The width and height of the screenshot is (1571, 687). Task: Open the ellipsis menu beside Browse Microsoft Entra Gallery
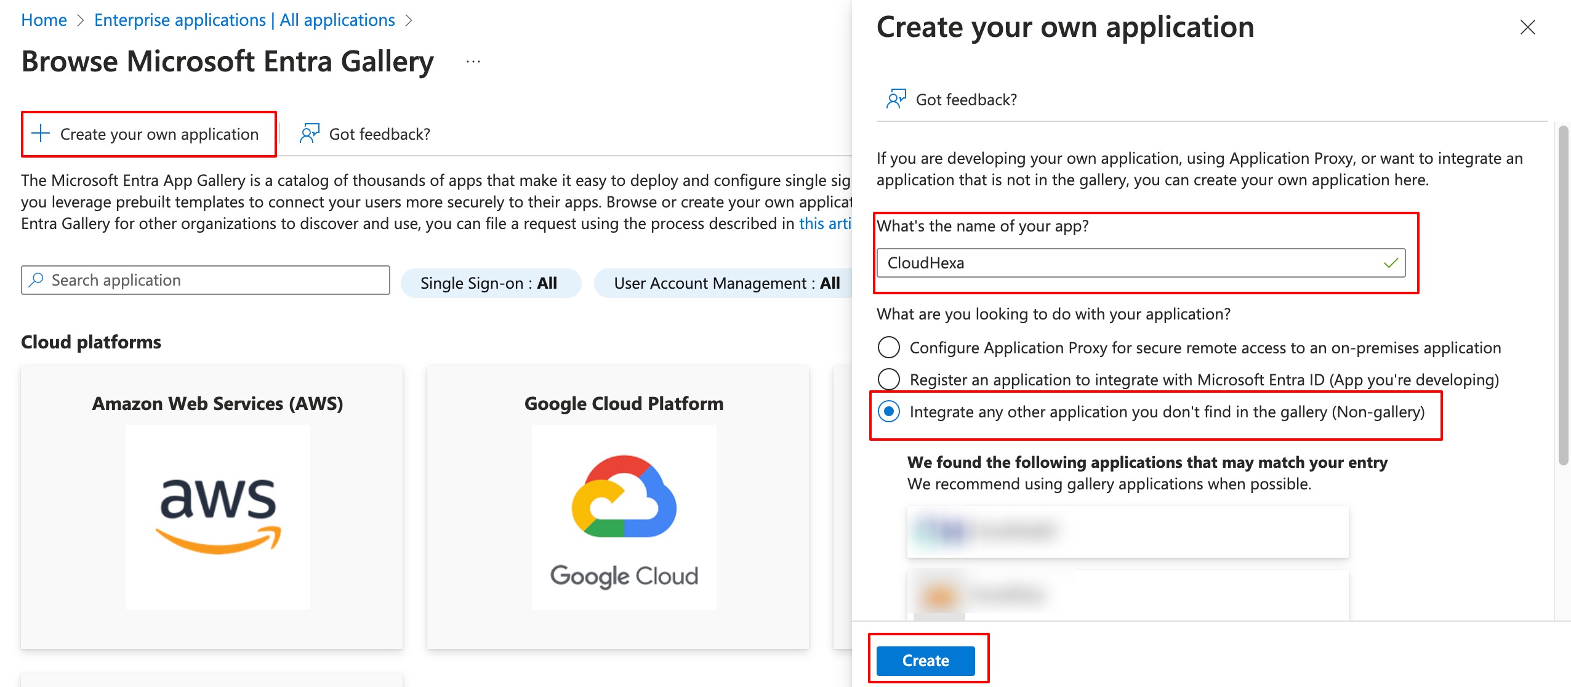[473, 62]
